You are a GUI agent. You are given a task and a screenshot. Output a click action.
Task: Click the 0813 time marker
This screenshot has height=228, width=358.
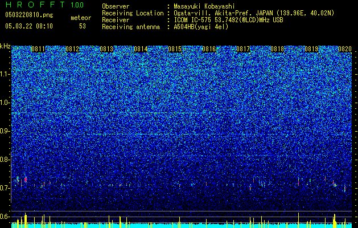tap(106, 49)
